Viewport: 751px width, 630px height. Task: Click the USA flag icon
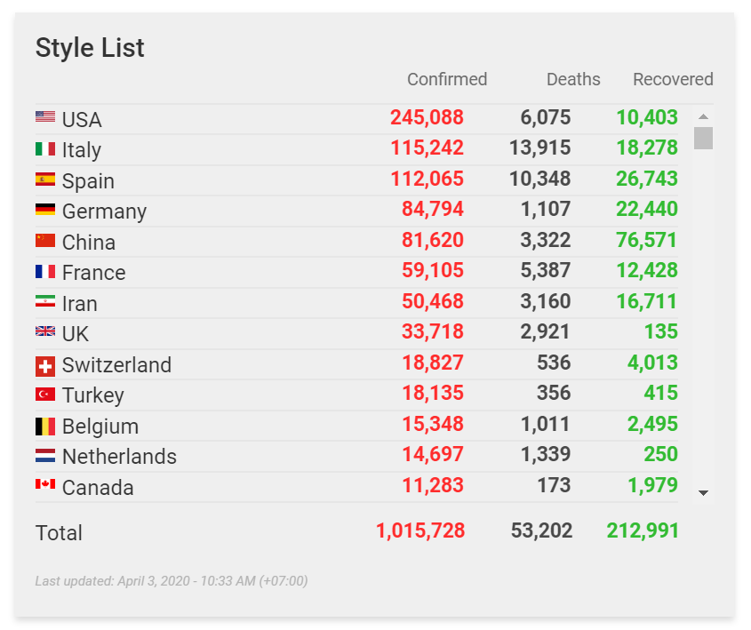pyautogui.click(x=45, y=117)
